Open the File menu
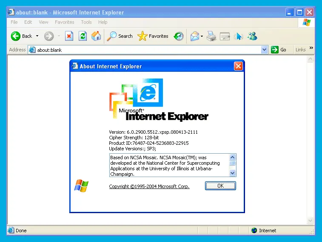The height and width of the screenshot is (242, 322). coord(14,22)
